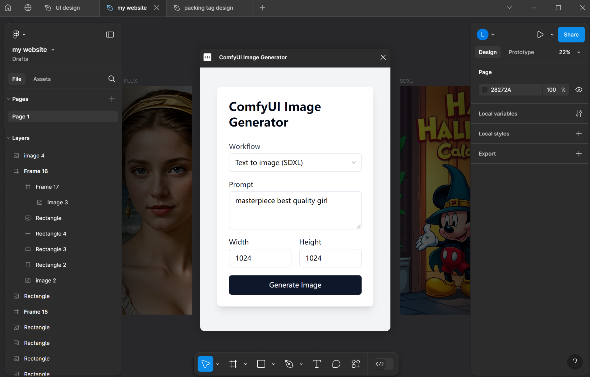Image resolution: width=590 pixels, height=377 pixels.
Task: Collapse the left sidebar panel
Action: pyautogui.click(x=110, y=34)
